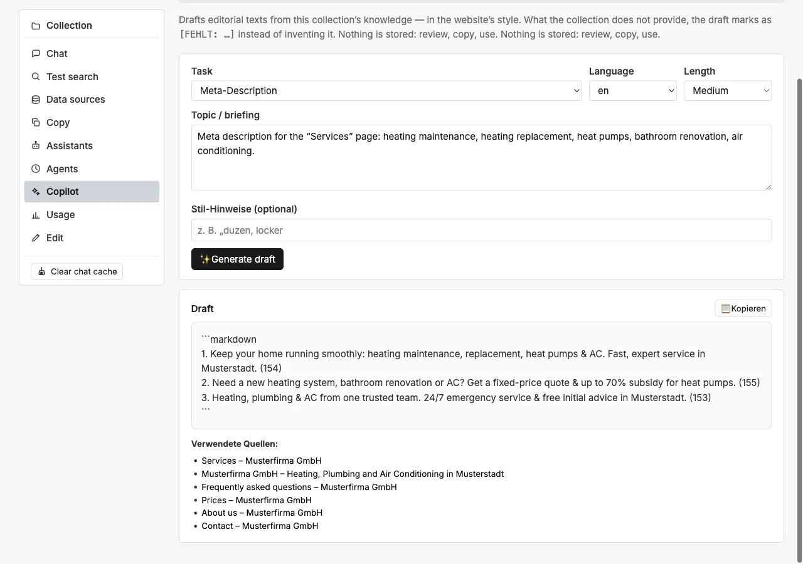Click the folder icon beside Collection

click(36, 26)
